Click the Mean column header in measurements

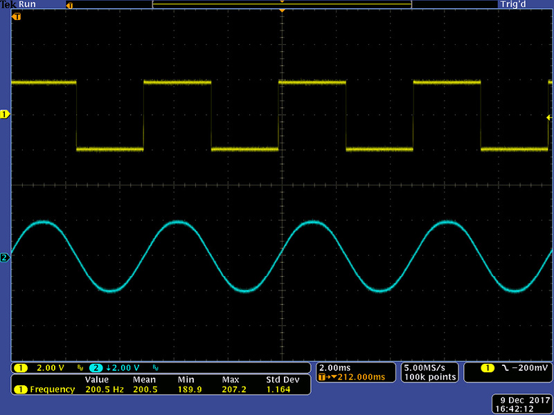tap(145, 380)
